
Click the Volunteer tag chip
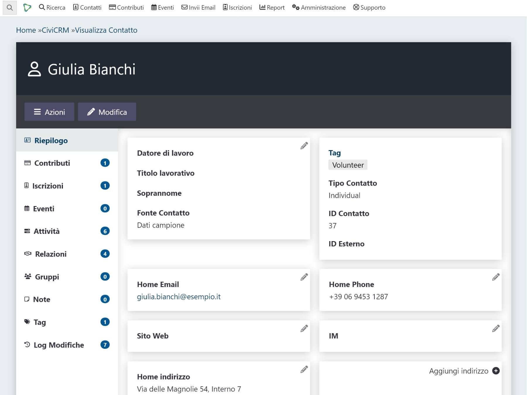point(348,165)
